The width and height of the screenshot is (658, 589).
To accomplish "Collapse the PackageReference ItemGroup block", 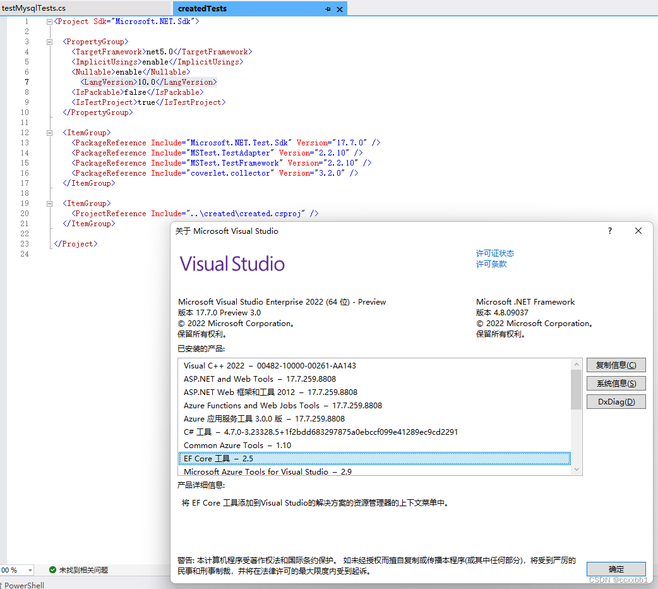I will coord(49,133).
